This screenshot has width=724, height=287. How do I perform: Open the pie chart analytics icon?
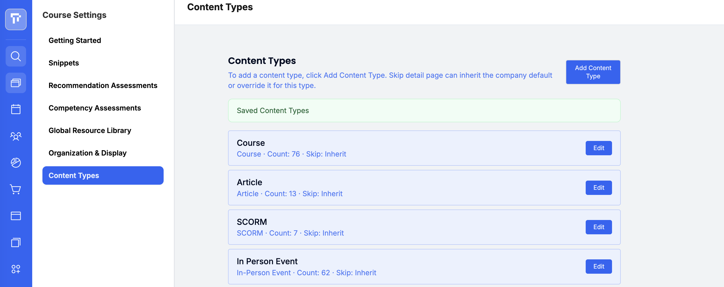tap(16, 162)
